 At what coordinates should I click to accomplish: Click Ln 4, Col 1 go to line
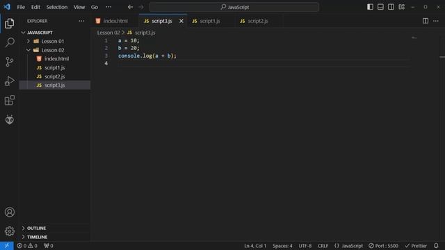click(x=255, y=246)
